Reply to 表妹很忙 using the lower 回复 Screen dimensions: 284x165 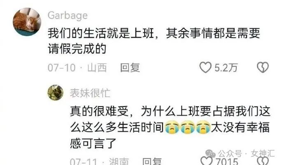tap(152, 161)
